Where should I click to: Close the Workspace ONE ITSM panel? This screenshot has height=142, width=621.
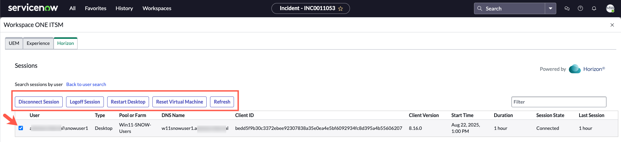(x=612, y=25)
